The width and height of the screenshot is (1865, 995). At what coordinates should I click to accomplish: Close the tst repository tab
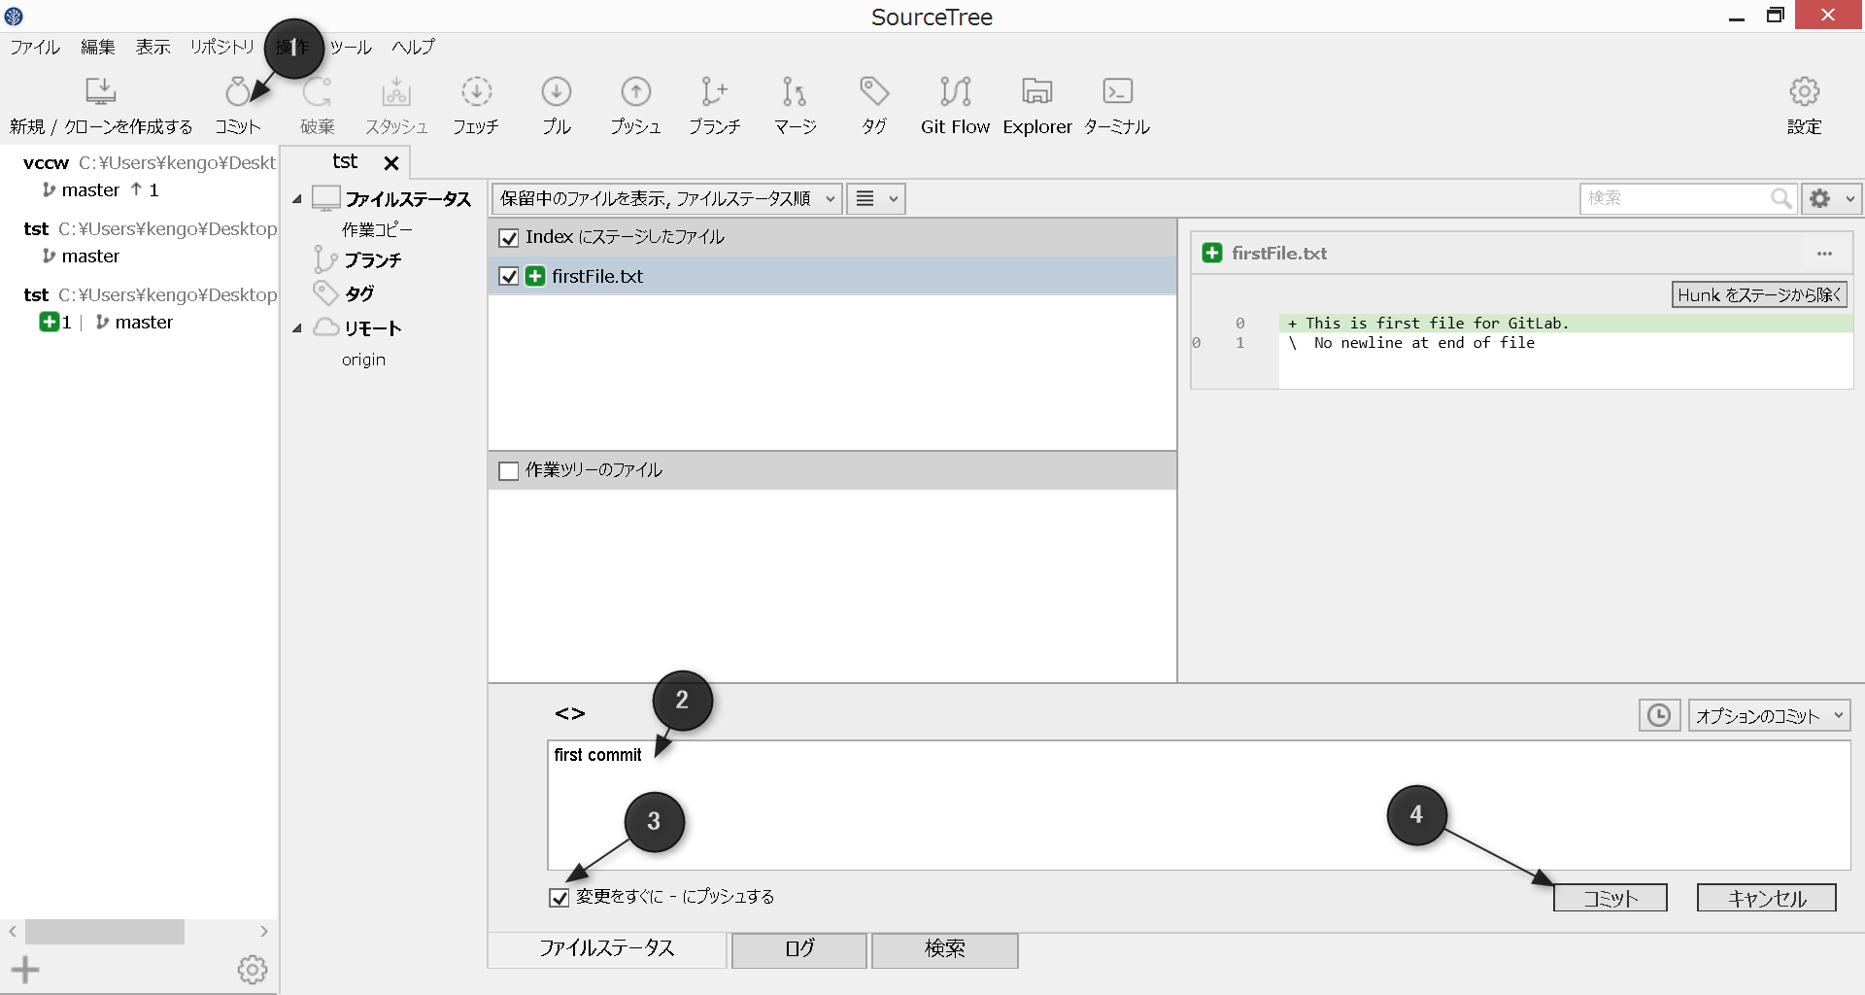pos(391,163)
